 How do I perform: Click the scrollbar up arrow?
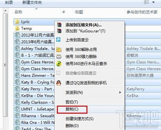click(x=5, y=11)
